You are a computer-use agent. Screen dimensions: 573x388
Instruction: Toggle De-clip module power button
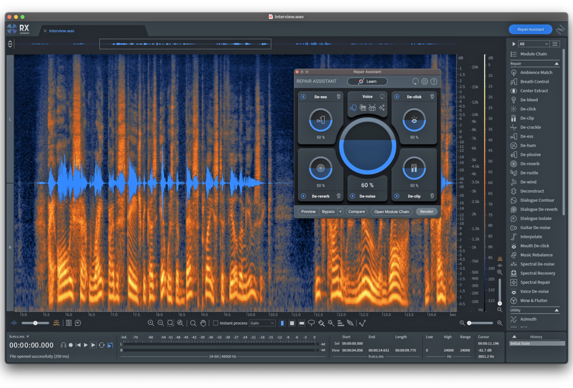[396, 196]
